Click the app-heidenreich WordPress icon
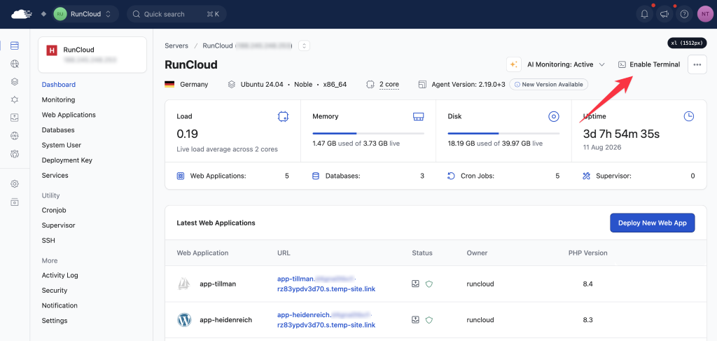717x341 pixels. [184, 320]
